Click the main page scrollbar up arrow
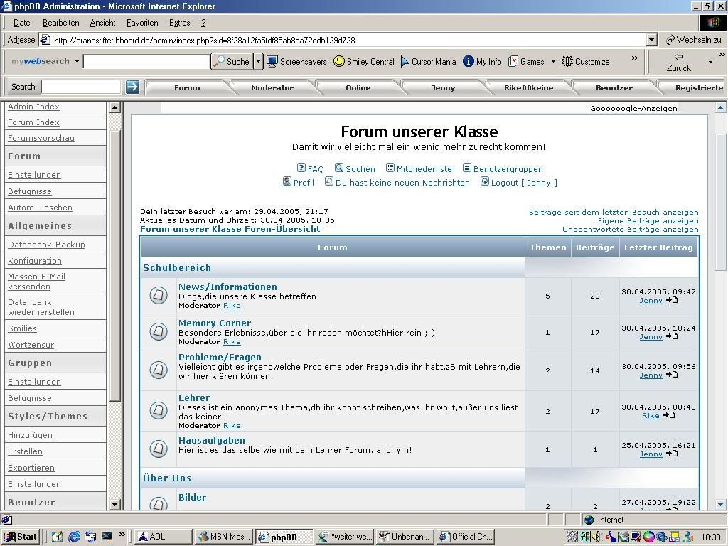The height and width of the screenshot is (546, 728). click(x=720, y=108)
